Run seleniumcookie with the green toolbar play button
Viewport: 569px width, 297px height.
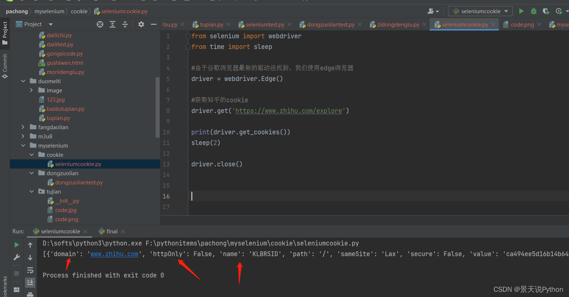click(x=521, y=11)
